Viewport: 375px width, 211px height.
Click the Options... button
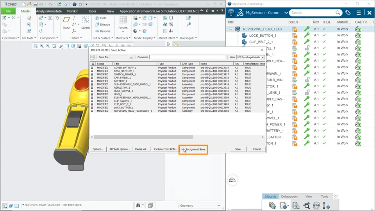tap(98, 149)
